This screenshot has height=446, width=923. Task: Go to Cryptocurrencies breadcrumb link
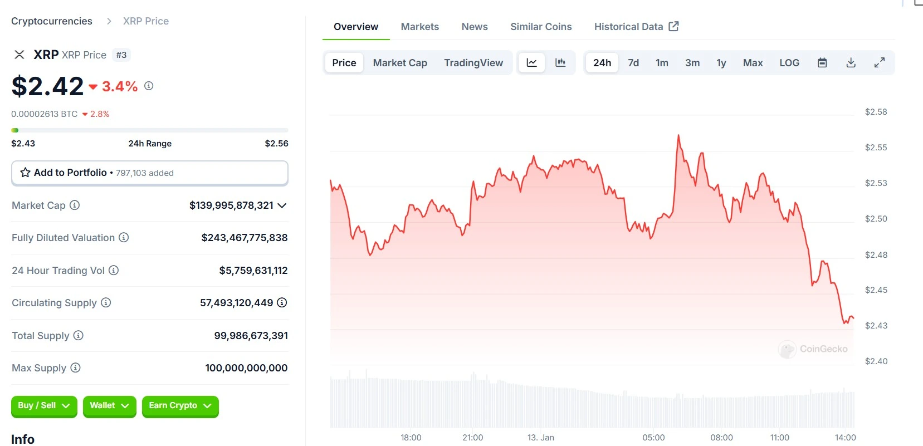click(x=52, y=21)
